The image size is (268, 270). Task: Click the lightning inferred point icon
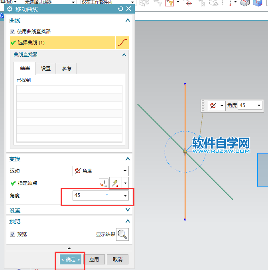pyautogui.click(x=115, y=183)
